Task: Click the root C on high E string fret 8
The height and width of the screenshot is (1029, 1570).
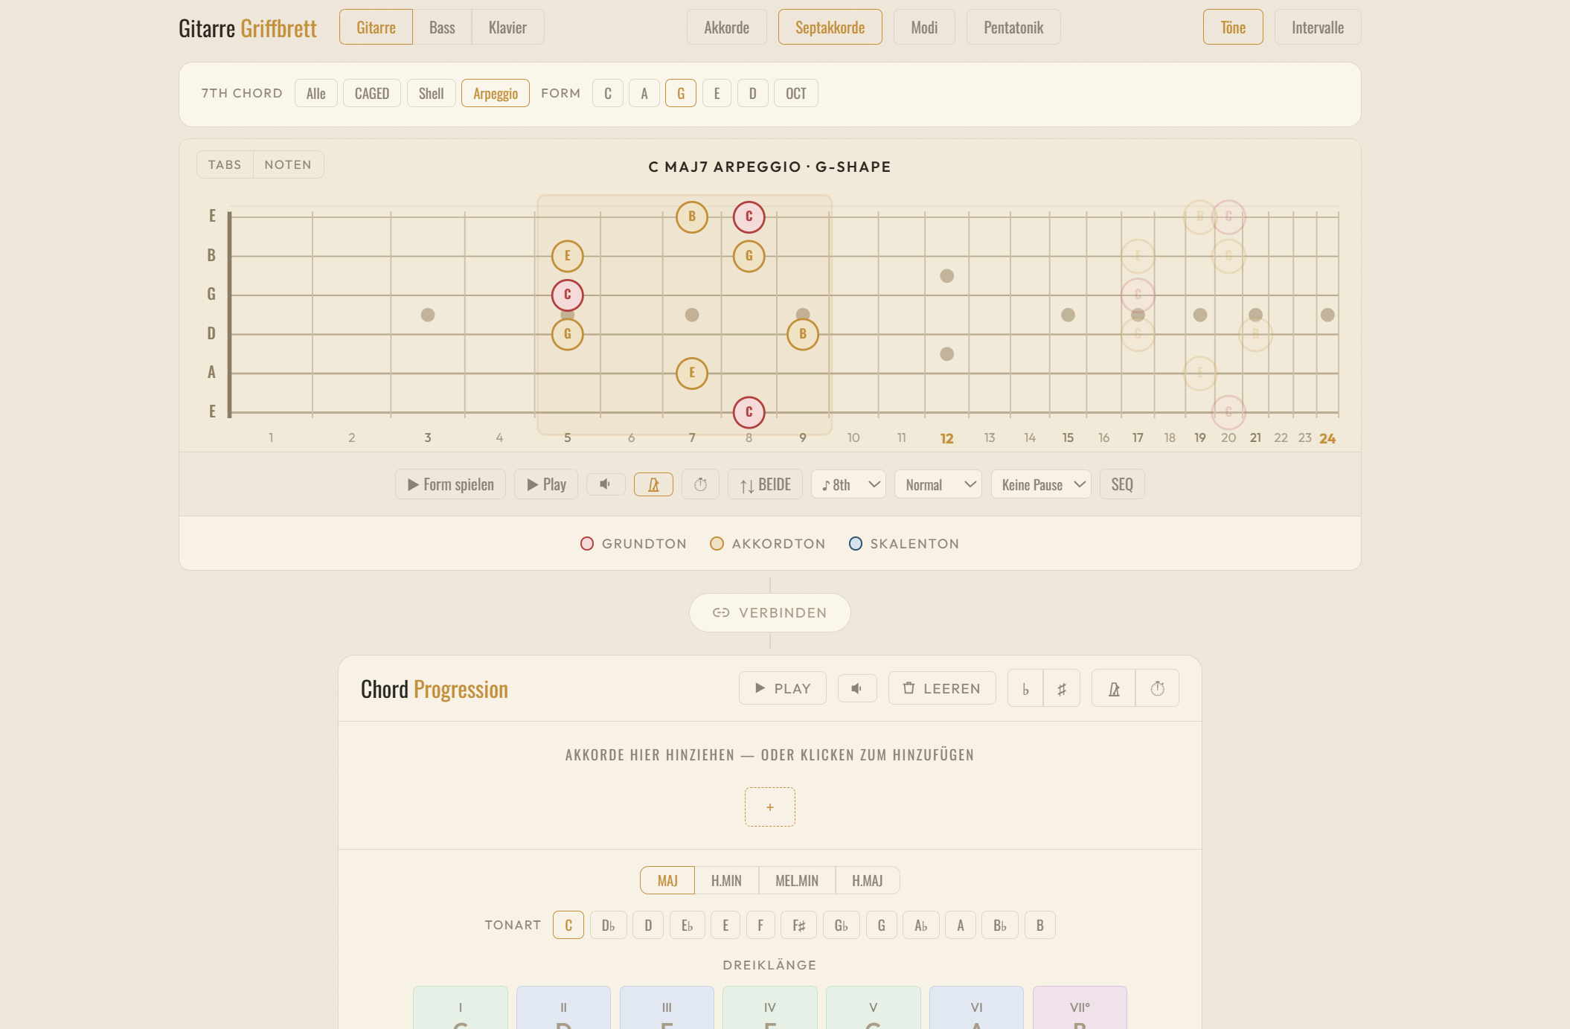Action: click(x=749, y=217)
